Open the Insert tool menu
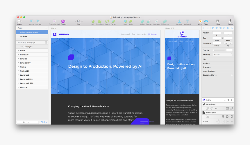Viewport: 250px width, 145px height. pos(19,21)
